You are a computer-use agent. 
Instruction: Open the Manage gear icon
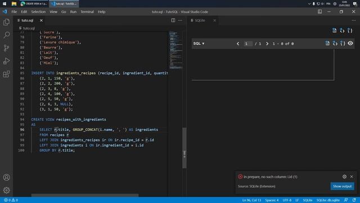(6, 190)
